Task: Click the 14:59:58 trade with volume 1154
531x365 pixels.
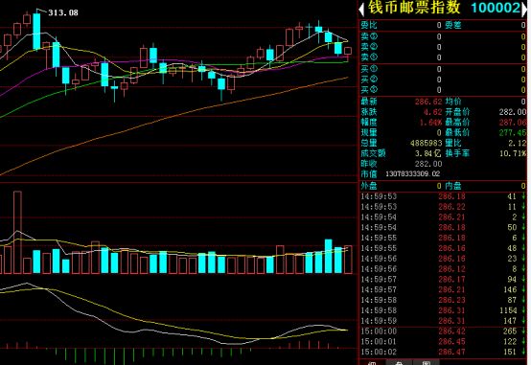Action: 443,310
